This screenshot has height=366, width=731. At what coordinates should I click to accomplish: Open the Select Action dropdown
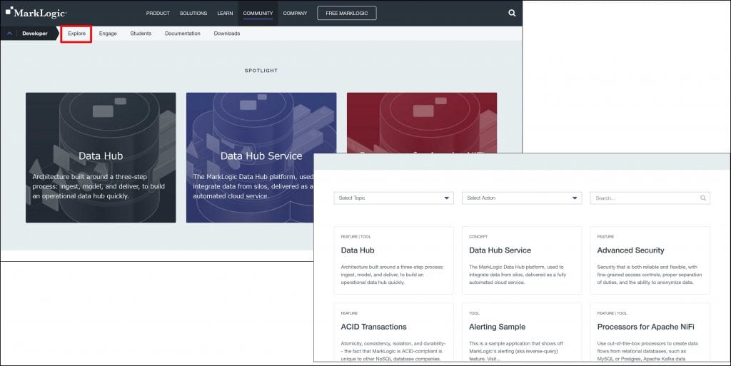[521, 198]
